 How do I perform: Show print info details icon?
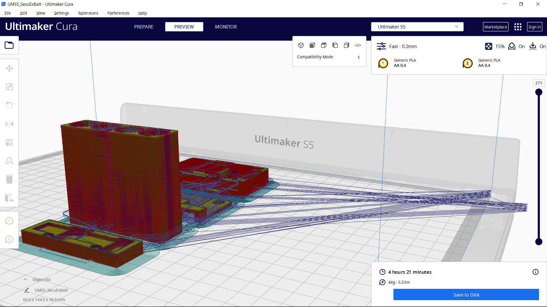pyautogui.click(x=535, y=272)
